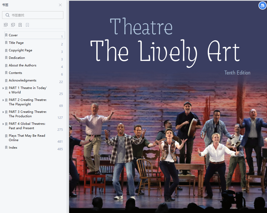Click page number 22 of Acknowledgments

(61, 82)
